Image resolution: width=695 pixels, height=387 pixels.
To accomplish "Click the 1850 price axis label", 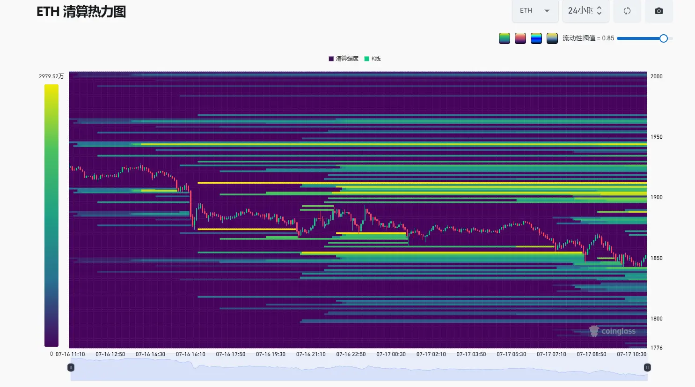I will tap(657, 258).
